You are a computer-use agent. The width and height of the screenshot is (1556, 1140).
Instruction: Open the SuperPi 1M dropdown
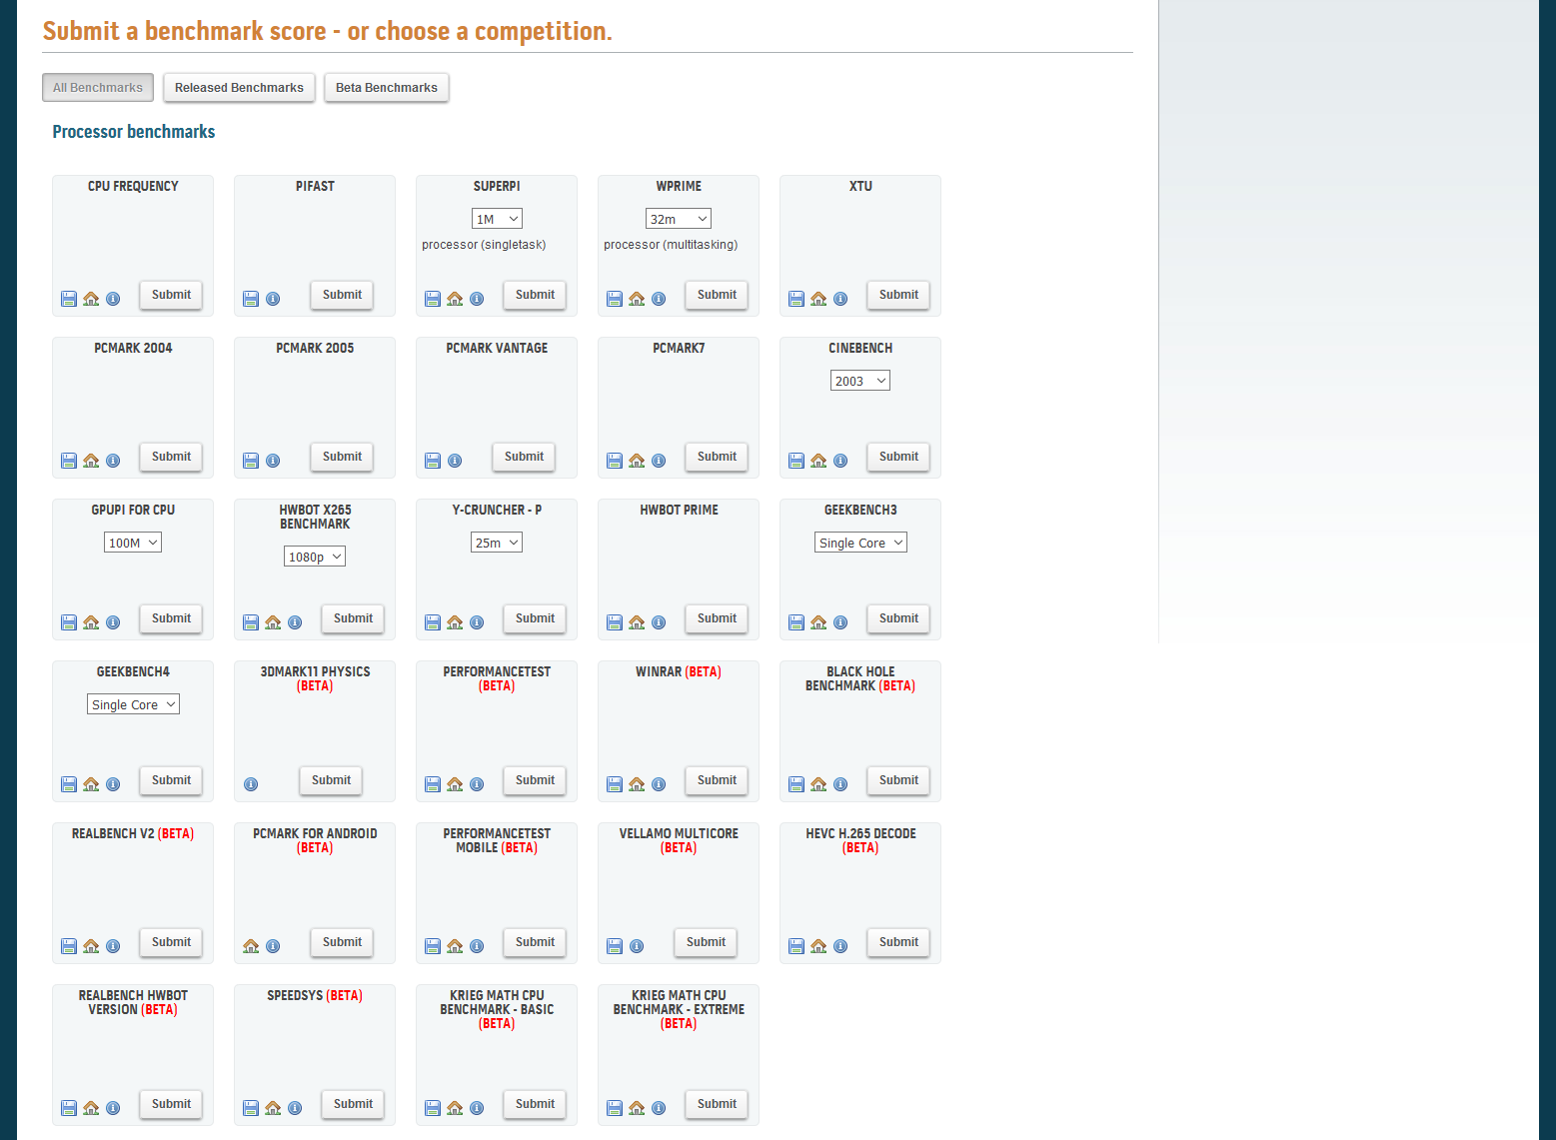point(497,219)
